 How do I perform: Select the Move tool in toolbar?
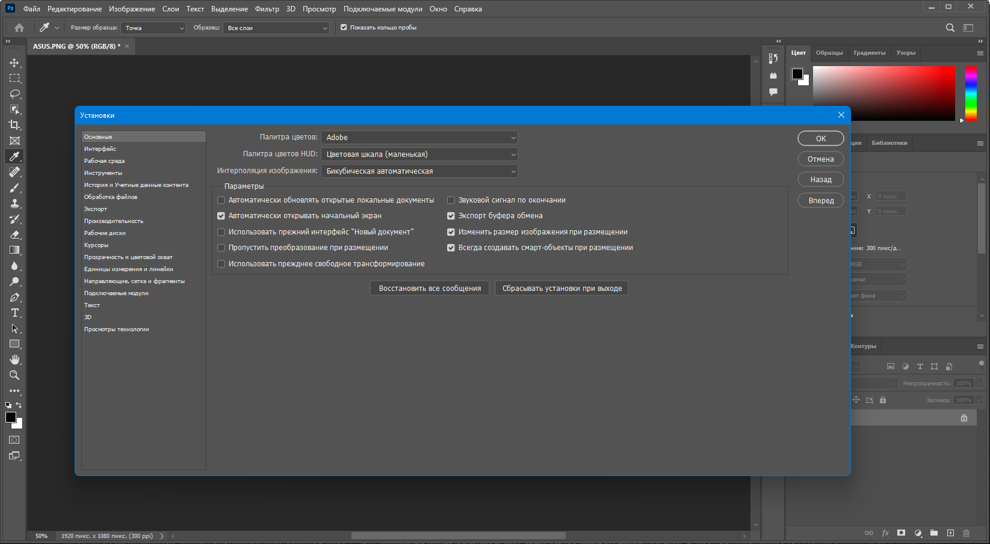coord(14,63)
